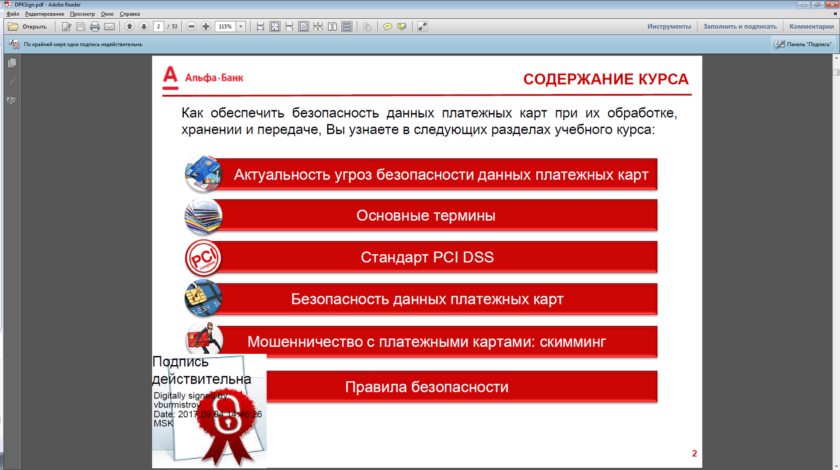Image resolution: width=840 pixels, height=470 pixels.
Task: Enter fullscreen mode via the toolbar icon
Action: (422, 27)
